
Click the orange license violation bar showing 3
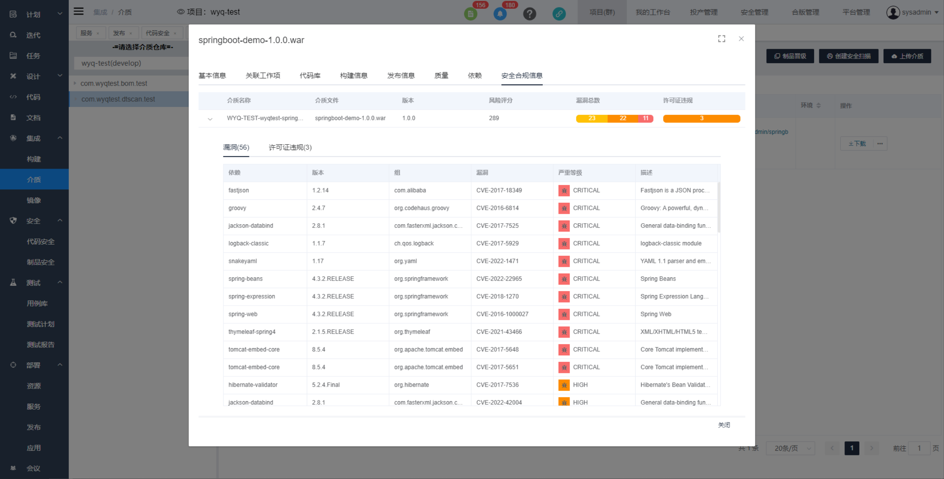click(x=701, y=118)
